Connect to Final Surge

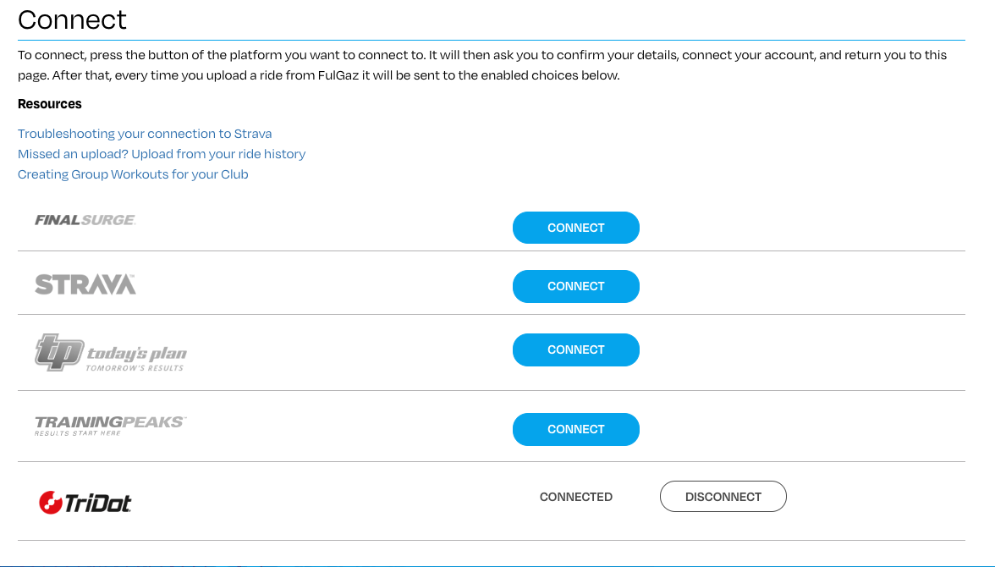coord(575,228)
